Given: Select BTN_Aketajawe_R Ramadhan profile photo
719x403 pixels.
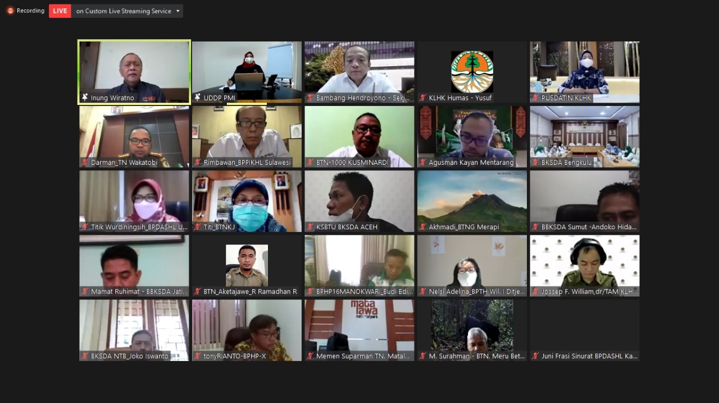Looking at the screenshot, I should (x=247, y=265).
